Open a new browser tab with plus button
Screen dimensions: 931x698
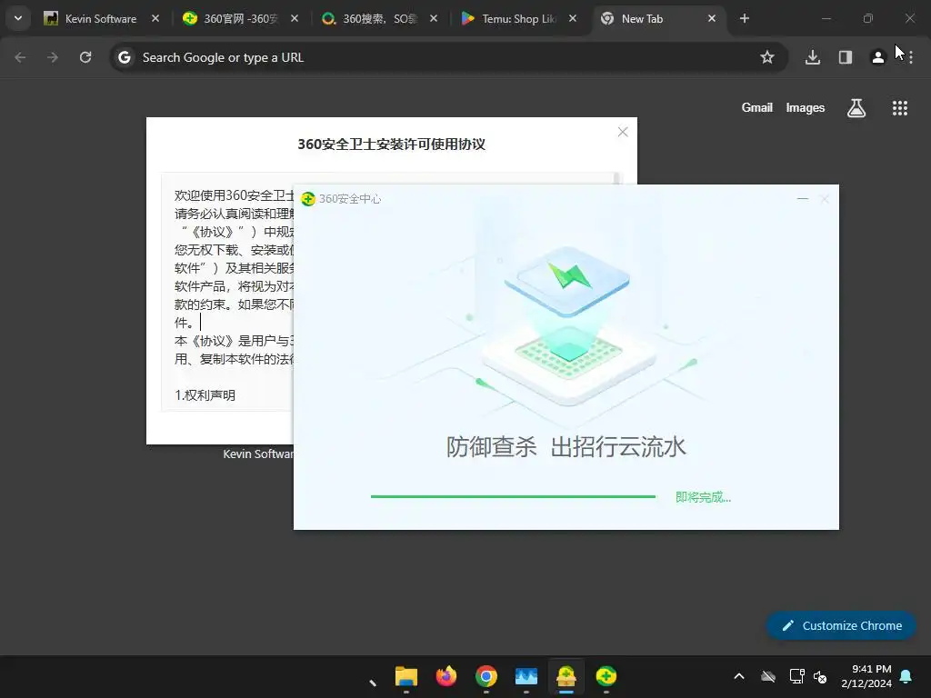744,18
